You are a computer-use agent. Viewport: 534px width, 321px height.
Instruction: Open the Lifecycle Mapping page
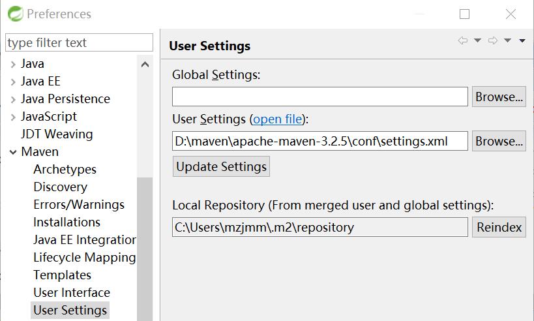click(x=85, y=258)
